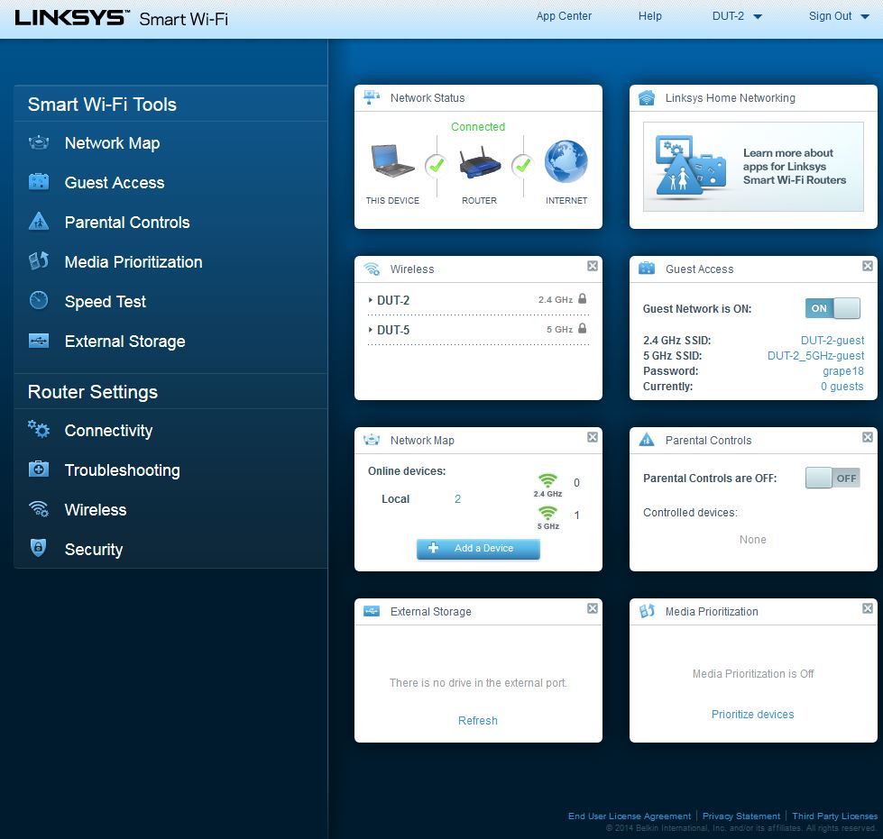883x839 pixels.
Task: Click the Connectivity gears icon
Action: point(39,429)
